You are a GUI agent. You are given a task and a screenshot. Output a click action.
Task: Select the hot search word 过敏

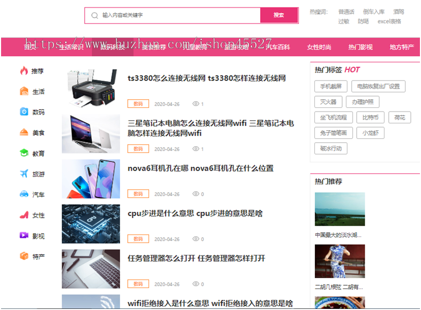pos(344,21)
